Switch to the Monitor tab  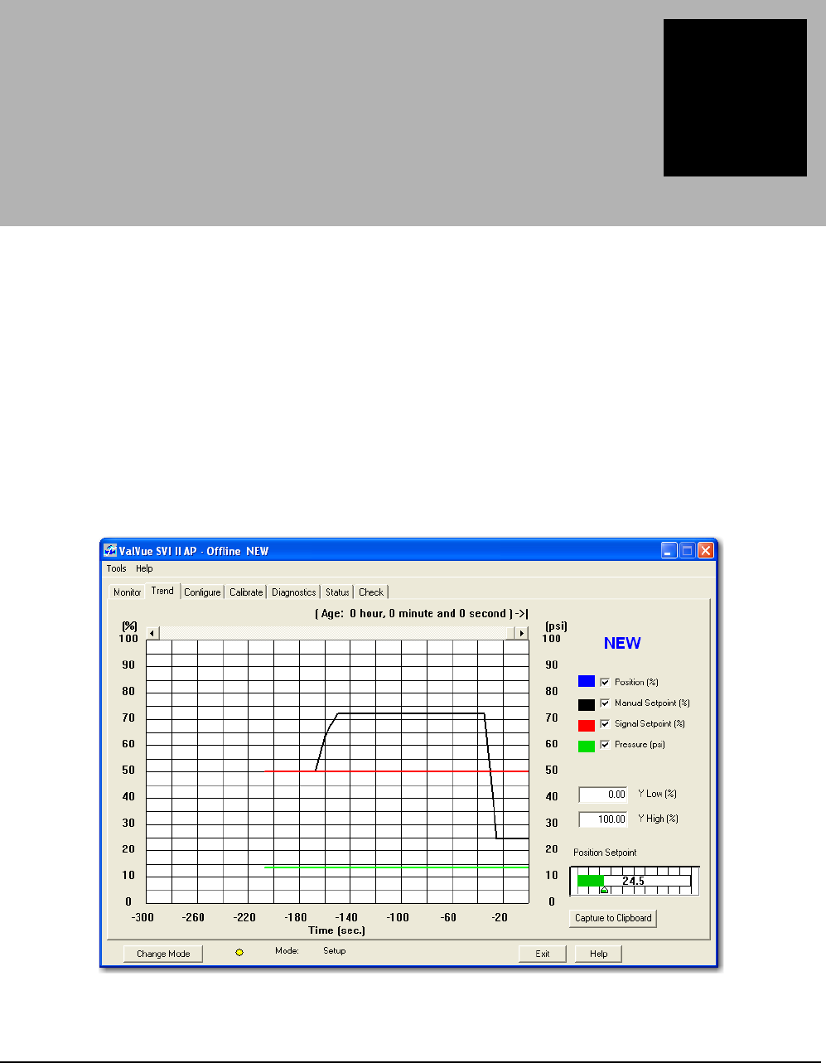click(127, 592)
